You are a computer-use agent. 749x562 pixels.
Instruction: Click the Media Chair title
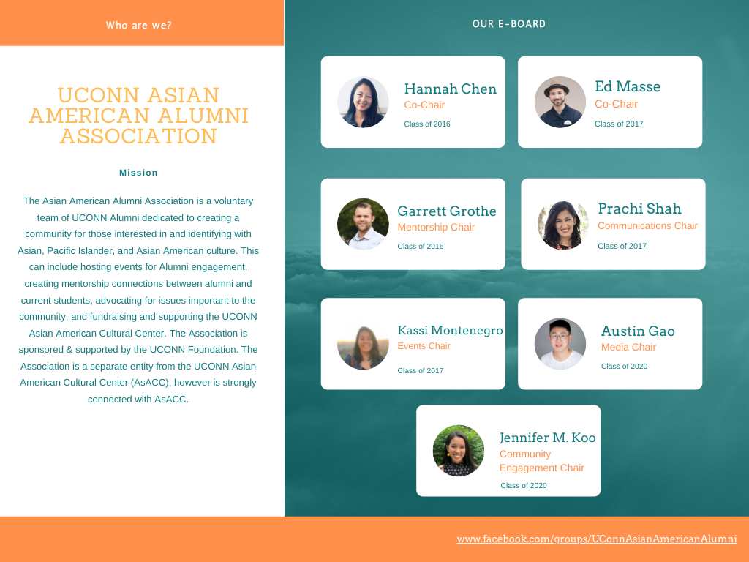tap(628, 348)
